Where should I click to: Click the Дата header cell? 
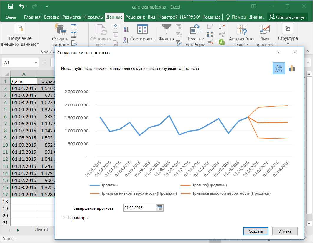(24, 81)
